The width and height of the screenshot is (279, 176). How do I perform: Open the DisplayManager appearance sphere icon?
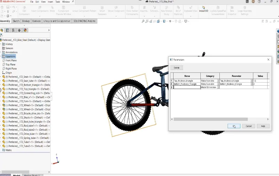click(24, 30)
